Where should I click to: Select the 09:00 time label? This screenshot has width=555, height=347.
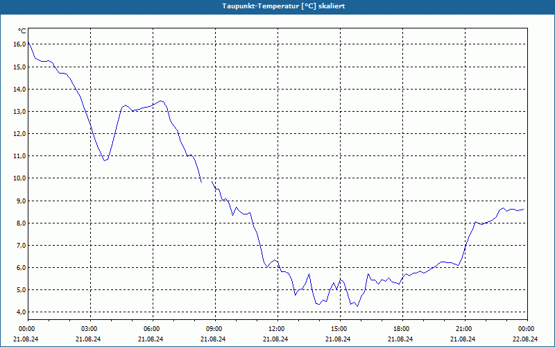point(214,329)
